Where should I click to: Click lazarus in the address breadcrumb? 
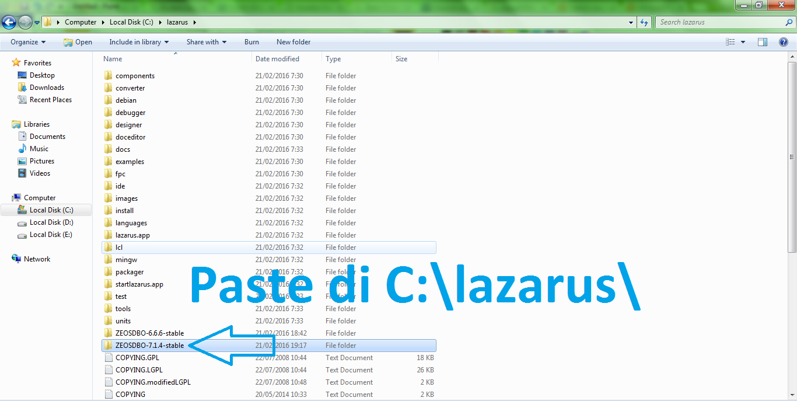click(x=178, y=22)
